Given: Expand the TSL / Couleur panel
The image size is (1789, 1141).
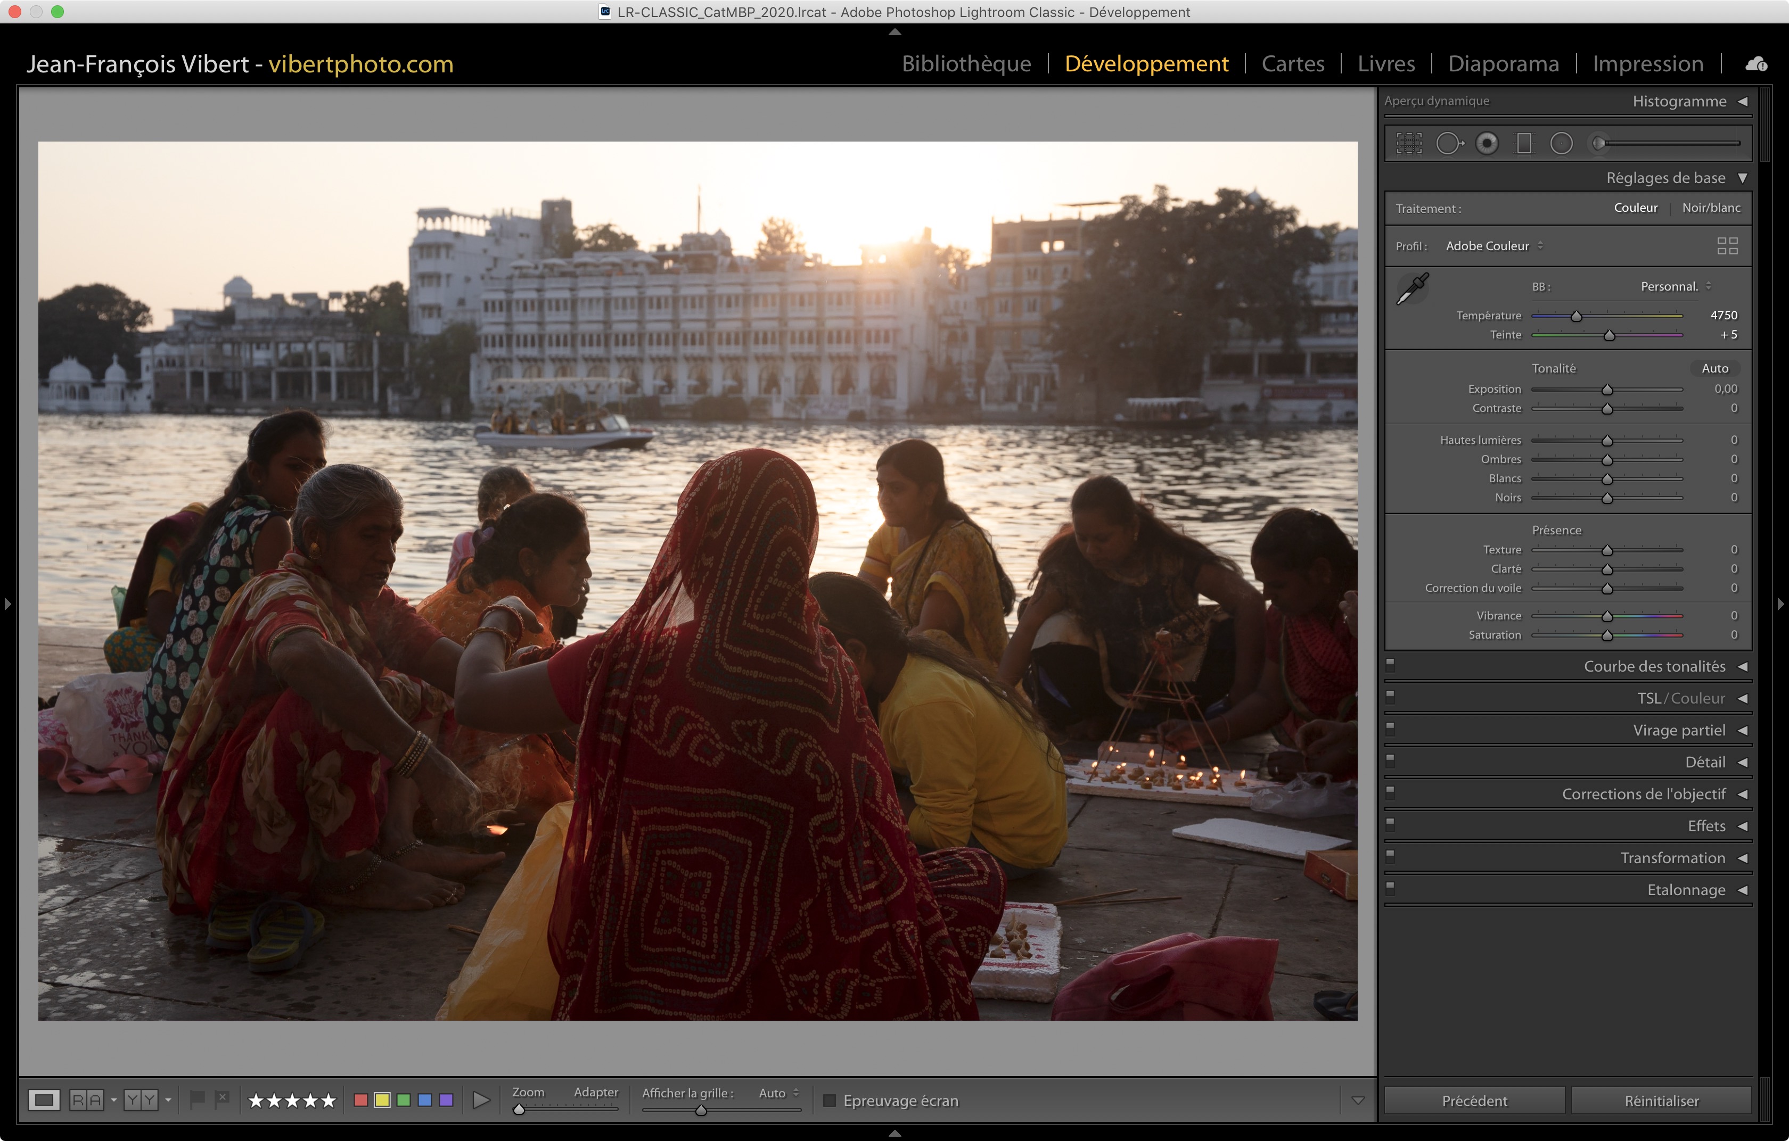Looking at the screenshot, I should click(x=1742, y=699).
